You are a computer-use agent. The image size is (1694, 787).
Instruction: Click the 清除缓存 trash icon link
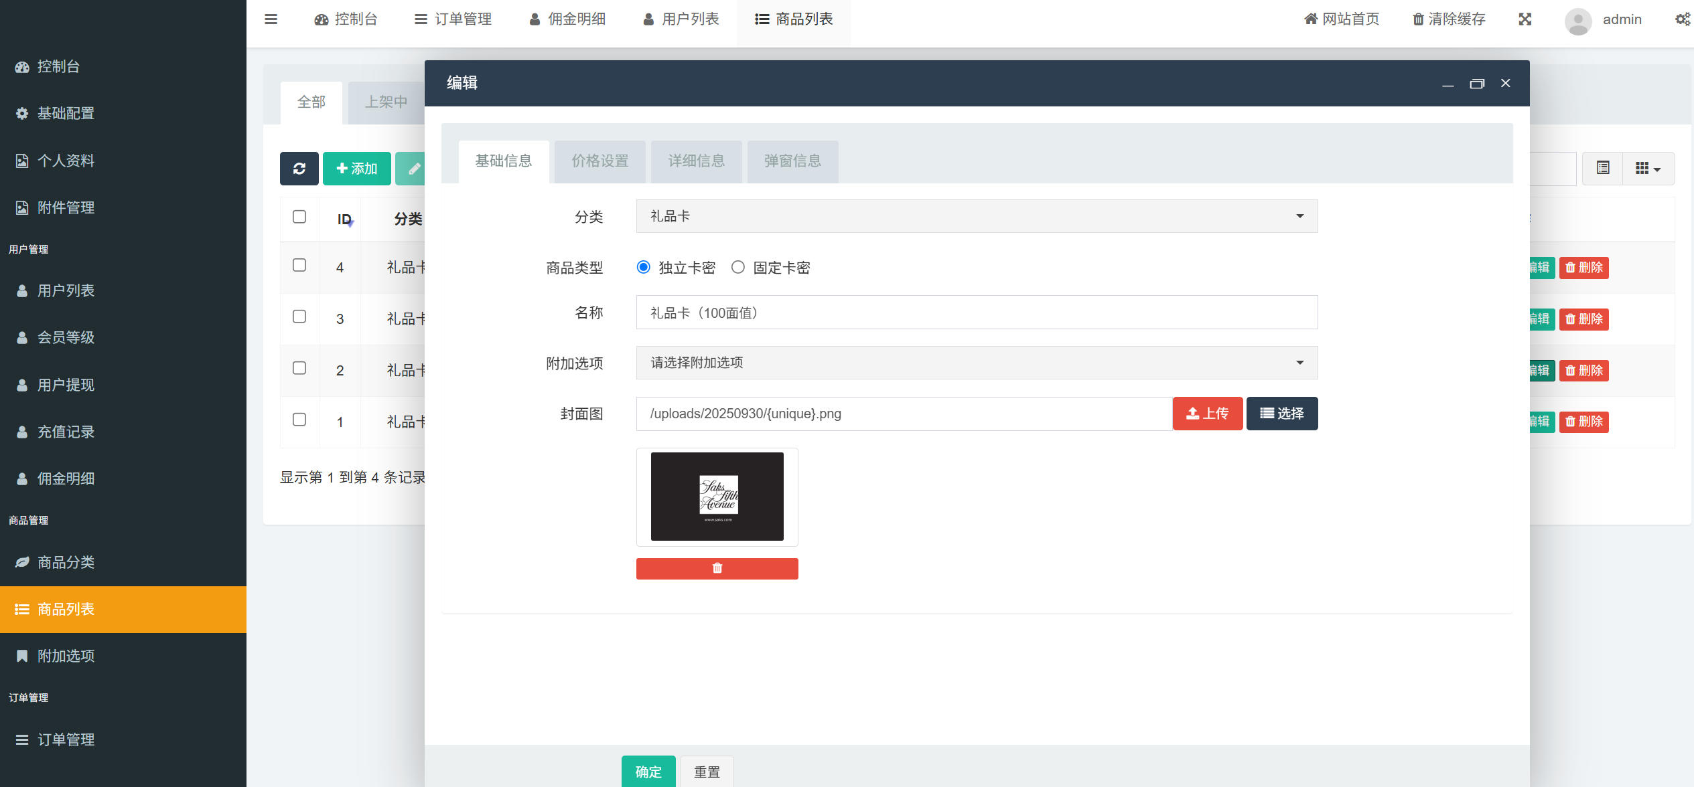tap(1449, 19)
